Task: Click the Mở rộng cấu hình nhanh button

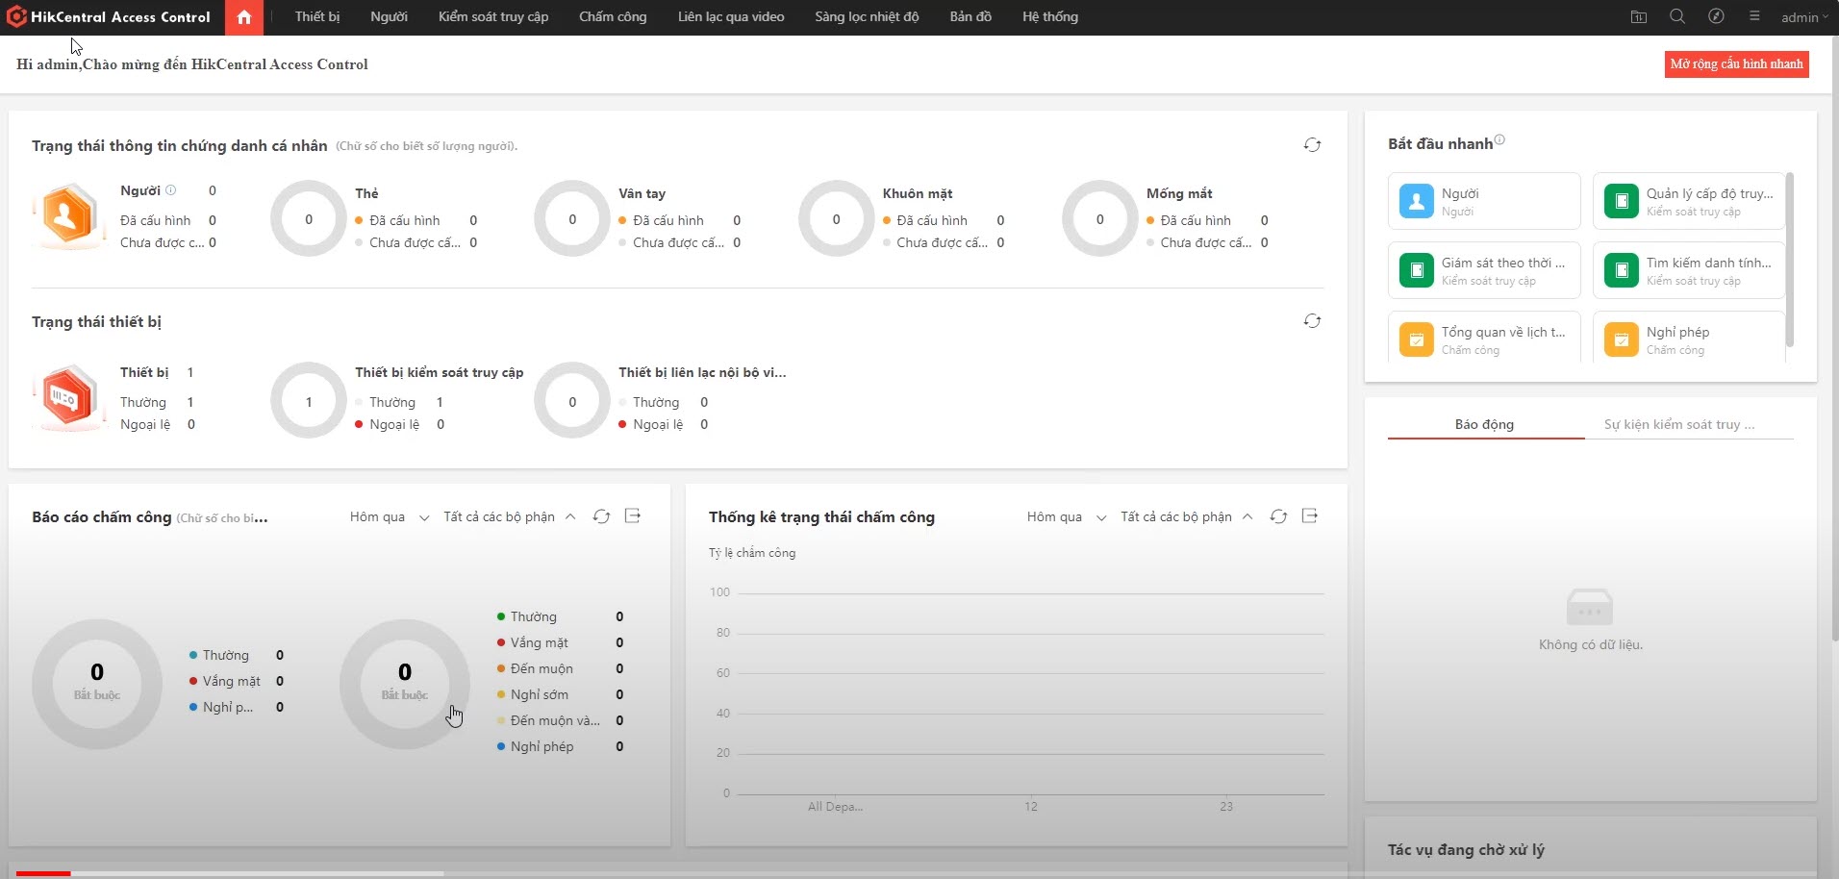Action: [1736, 64]
